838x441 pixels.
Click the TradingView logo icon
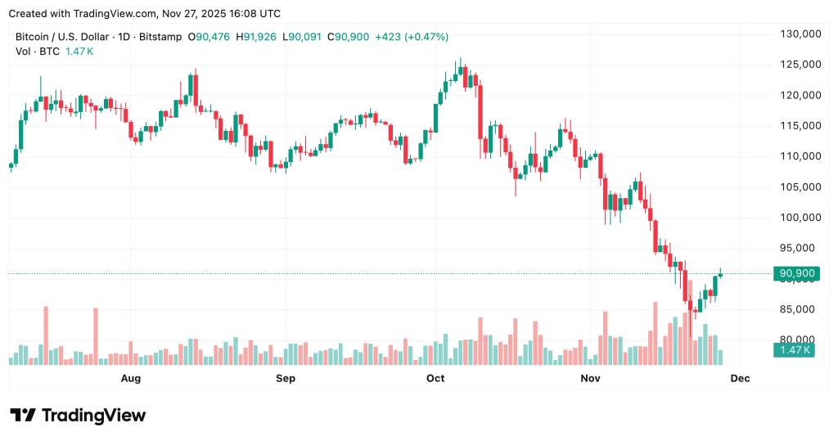pos(22,415)
